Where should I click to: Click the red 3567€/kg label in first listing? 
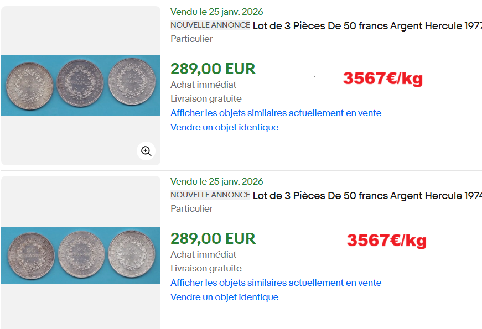382,79
